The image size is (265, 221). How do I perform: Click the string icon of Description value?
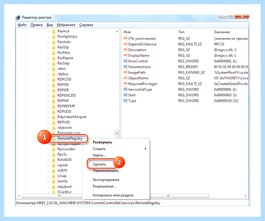(x=125, y=50)
